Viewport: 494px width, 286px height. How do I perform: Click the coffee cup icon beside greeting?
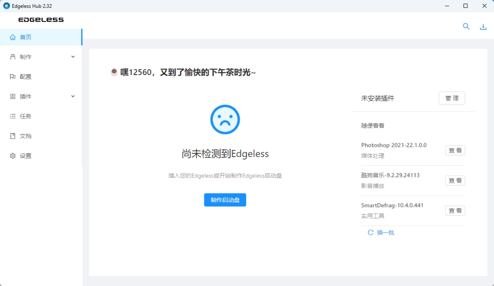pyautogui.click(x=113, y=71)
